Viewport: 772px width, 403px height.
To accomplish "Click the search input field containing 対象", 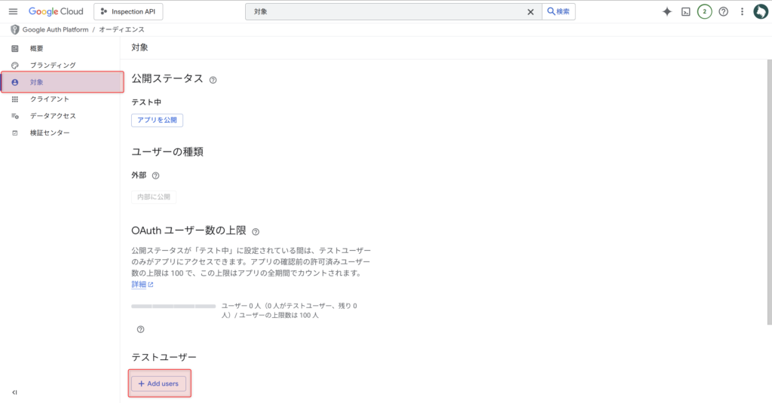I will click(x=384, y=12).
